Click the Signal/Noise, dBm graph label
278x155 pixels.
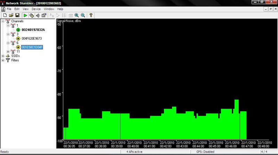tap(69, 21)
